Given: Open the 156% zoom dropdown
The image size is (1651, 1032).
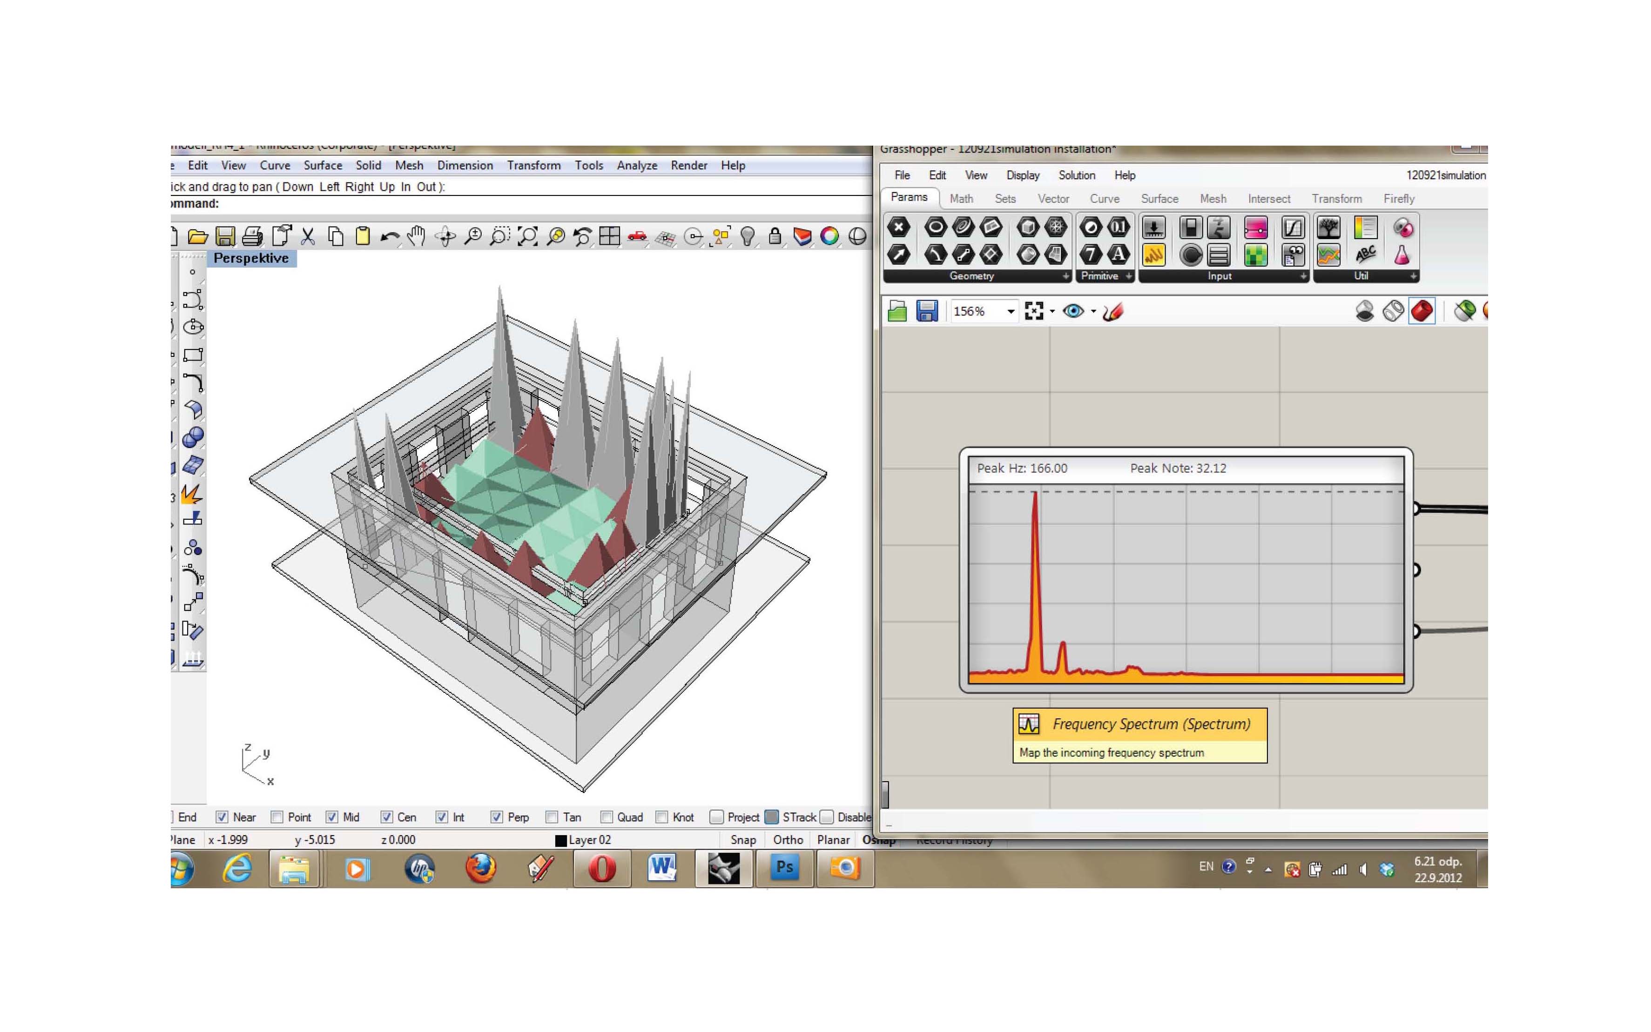Looking at the screenshot, I should (1011, 312).
